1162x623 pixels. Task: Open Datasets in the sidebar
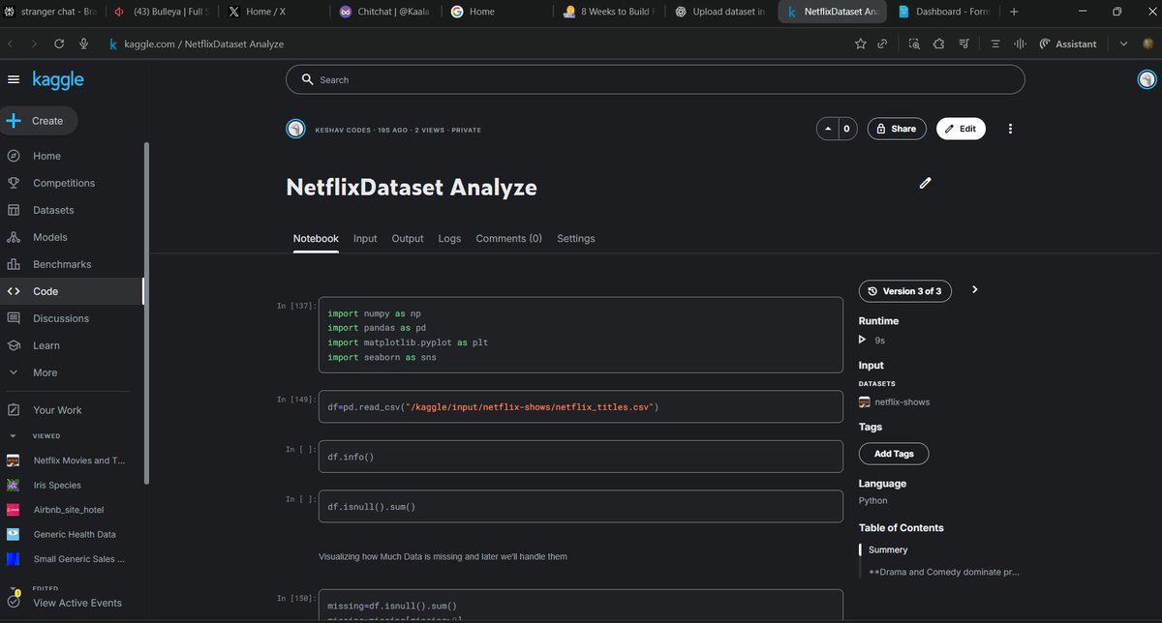tap(53, 210)
